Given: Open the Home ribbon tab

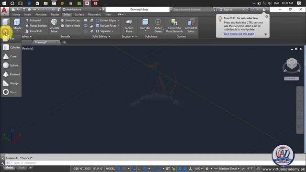Looking at the screenshot, I should [16, 14].
